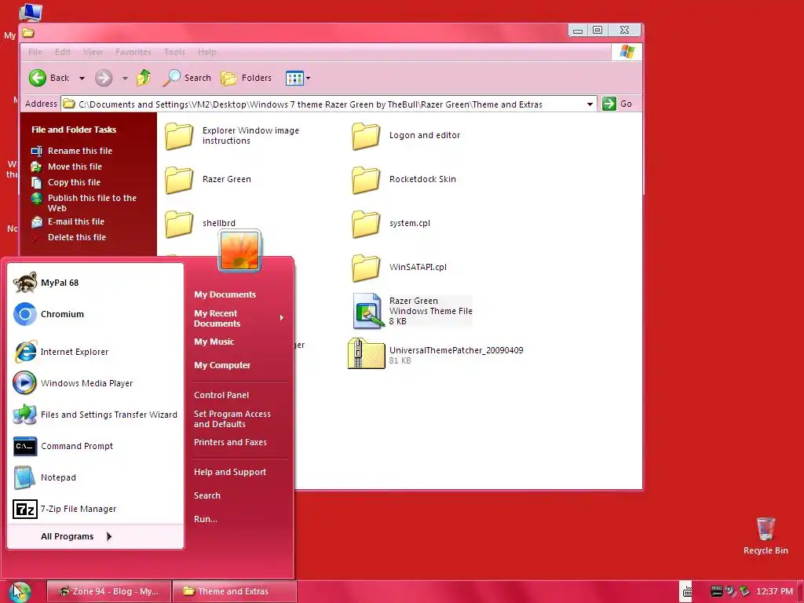Open Set Program Access and Defaults

click(232, 419)
